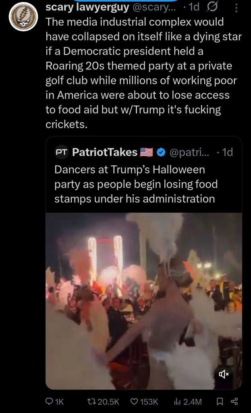Tap the PatriotTakes blue verified badge
The image size is (251, 413).
pyautogui.click(x=161, y=152)
